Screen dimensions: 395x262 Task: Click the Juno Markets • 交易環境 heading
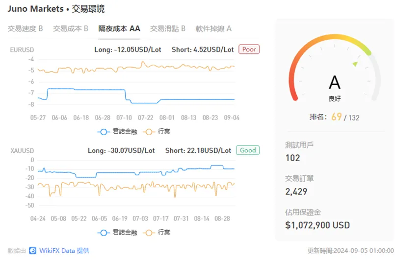(x=56, y=9)
